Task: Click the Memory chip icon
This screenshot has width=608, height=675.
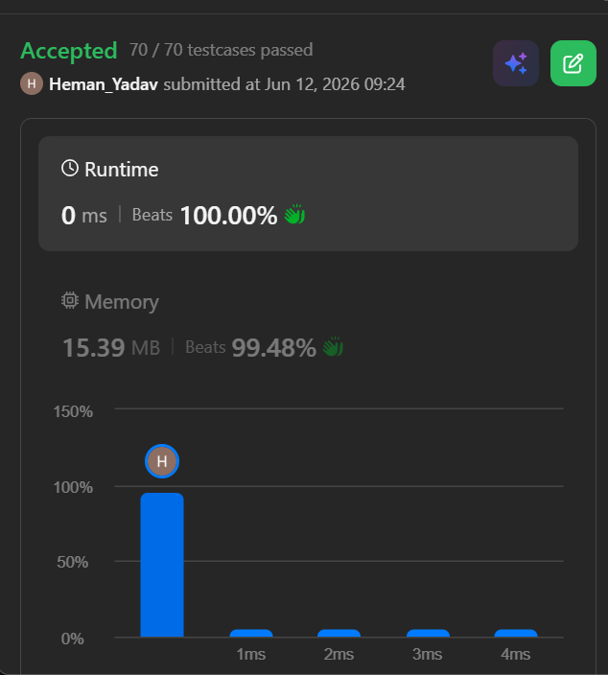Action: [70, 300]
